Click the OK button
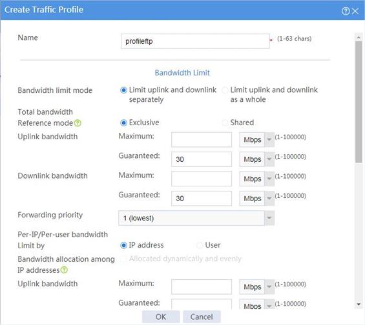Viewport: 365px width, 325px height. (161, 317)
